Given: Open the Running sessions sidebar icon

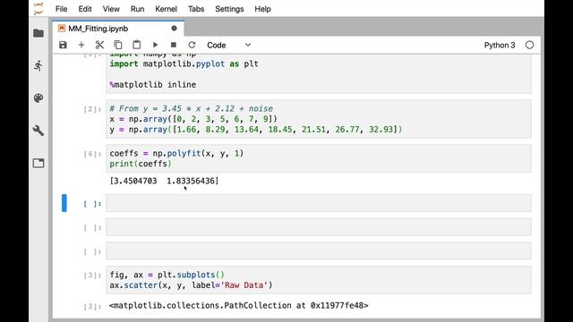Looking at the screenshot, I should [38, 65].
